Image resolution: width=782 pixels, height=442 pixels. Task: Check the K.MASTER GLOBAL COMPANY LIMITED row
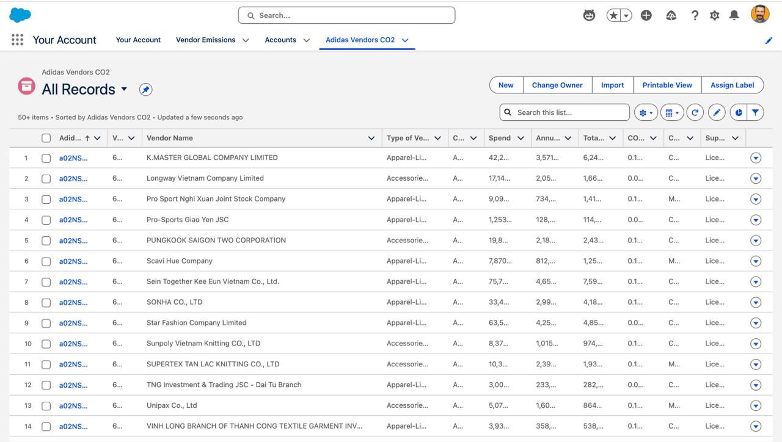pos(46,158)
